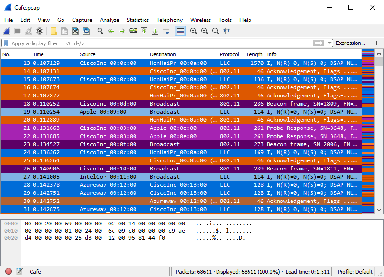
Task: Select packet 23 Beacon frame SN=2006
Action: [181, 144]
